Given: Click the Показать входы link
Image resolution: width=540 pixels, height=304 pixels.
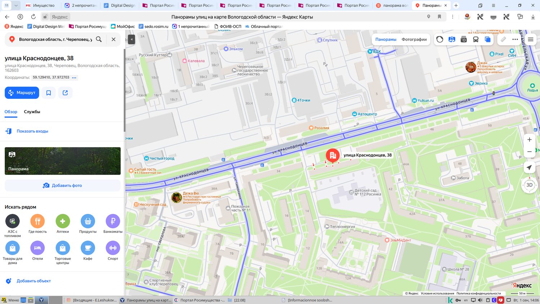Looking at the screenshot, I should click(32, 131).
